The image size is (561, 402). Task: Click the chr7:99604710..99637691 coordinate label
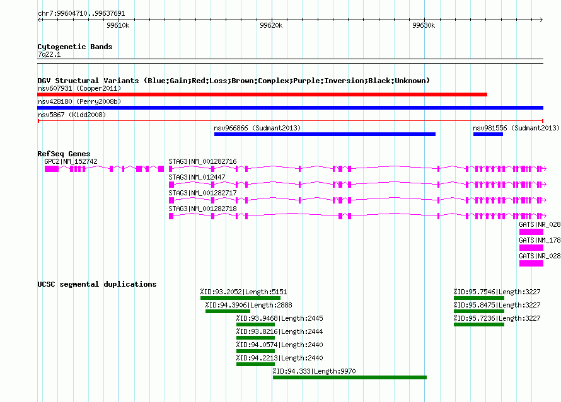tap(81, 14)
